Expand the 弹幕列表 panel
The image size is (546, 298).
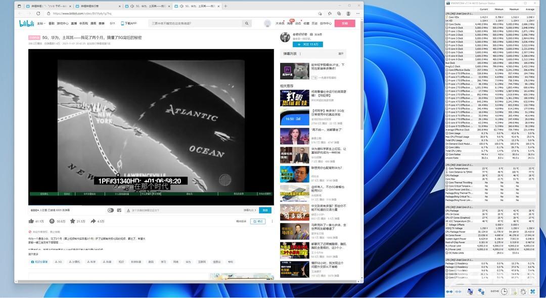click(341, 53)
